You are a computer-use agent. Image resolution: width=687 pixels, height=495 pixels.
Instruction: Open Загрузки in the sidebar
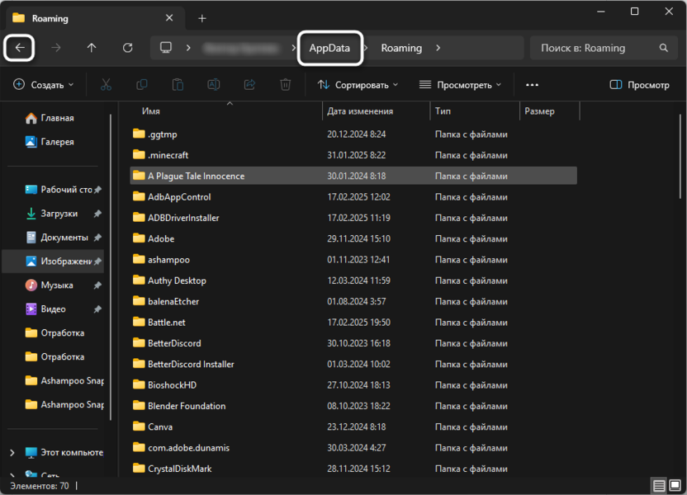[59, 214]
